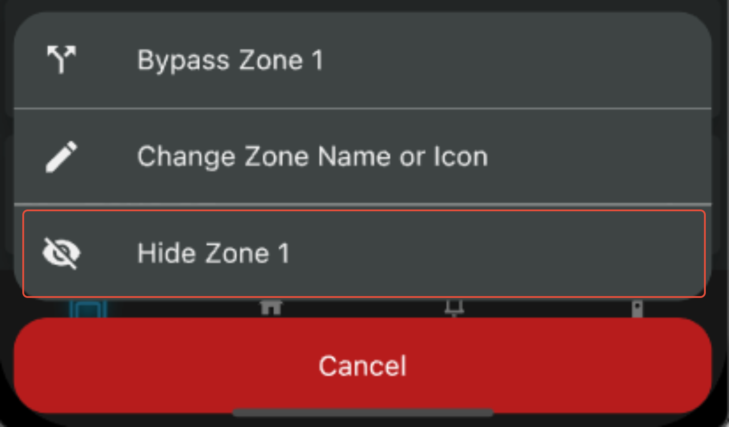Screen dimensions: 729x427
Task: Click the house icon behind the sheet
Action: click(271, 308)
